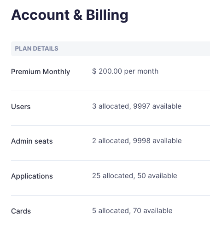Select the Cards row label
This screenshot has height=226, width=210.
pos(21,211)
